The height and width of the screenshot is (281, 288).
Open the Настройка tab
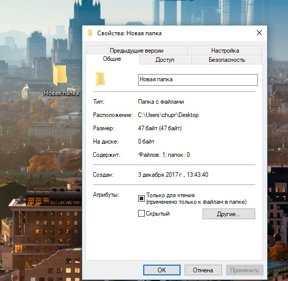tap(225, 51)
